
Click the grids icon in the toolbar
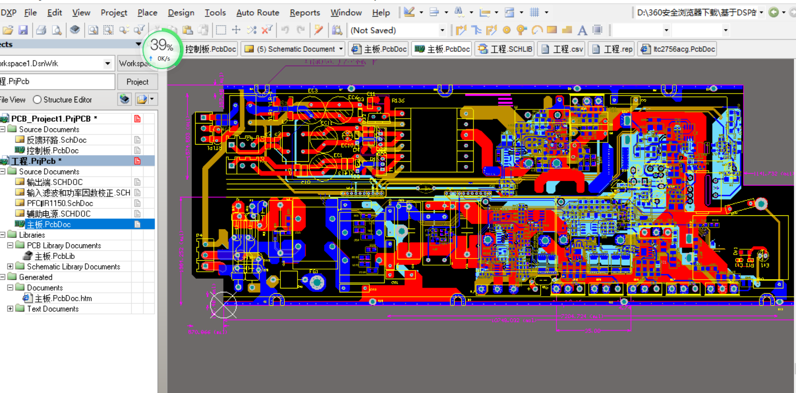coord(534,12)
